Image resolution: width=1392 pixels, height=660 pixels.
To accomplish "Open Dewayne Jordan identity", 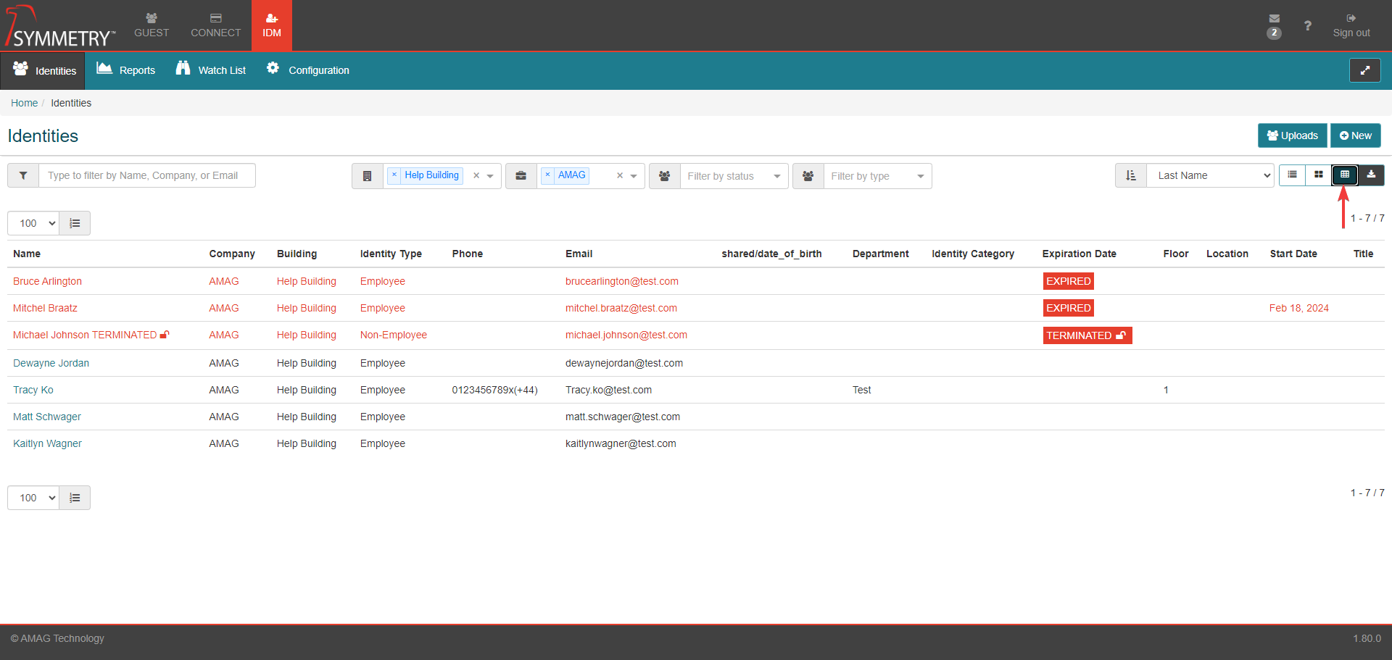I will pyautogui.click(x=51, y=363).
